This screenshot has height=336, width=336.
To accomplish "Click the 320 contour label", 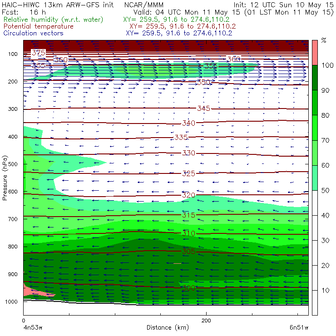I will click(x=188, y=195).
